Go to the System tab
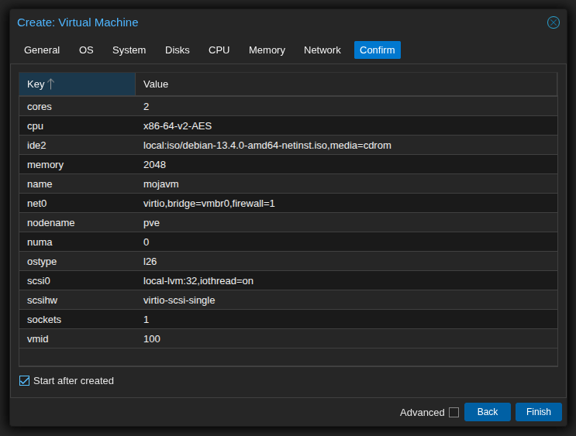Screen dimensions: 576x436 129,50
